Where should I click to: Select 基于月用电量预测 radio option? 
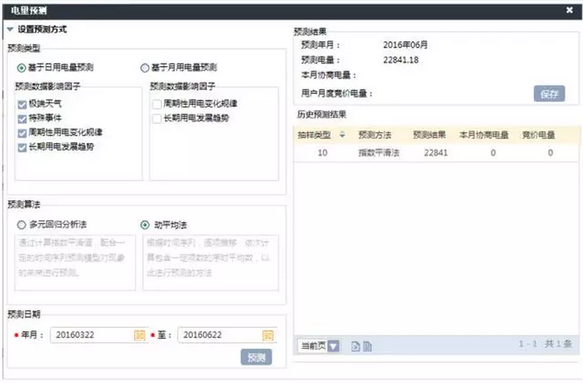144,68
